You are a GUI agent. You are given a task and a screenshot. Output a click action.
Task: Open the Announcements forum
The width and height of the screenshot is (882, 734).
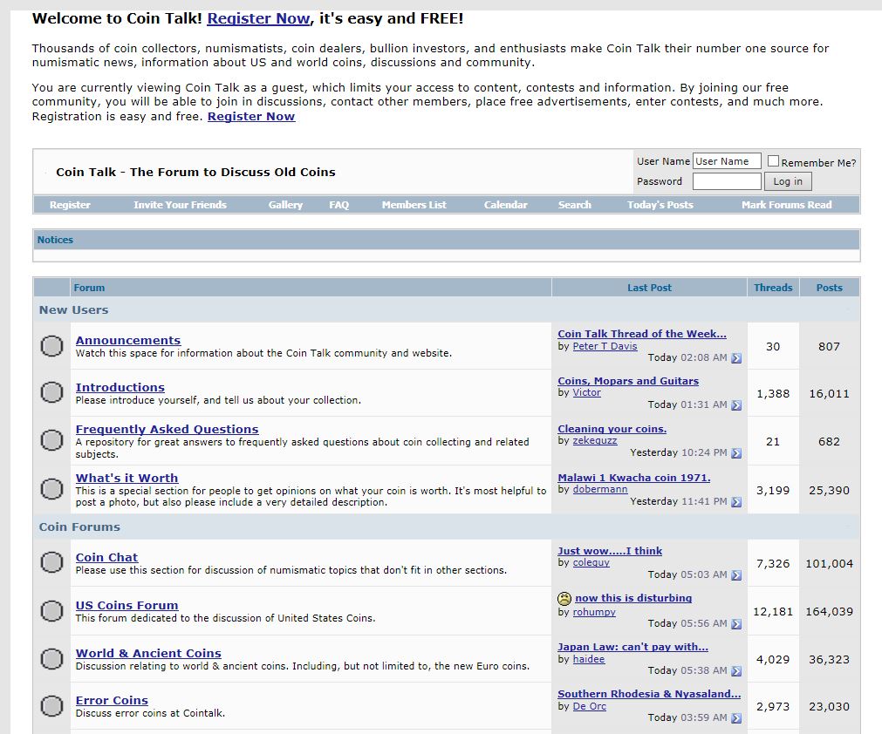tap(128, 340)
